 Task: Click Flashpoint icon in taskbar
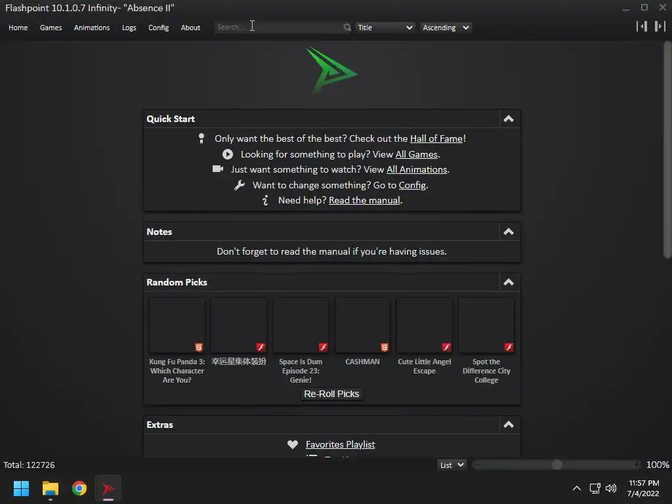click(108, 488)
